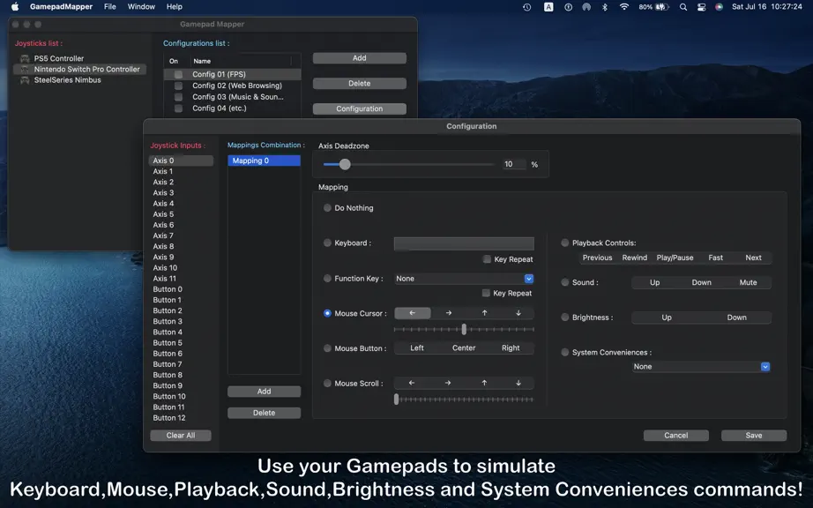
Task: Select the Function Key radio button
Action: [327, 279]
